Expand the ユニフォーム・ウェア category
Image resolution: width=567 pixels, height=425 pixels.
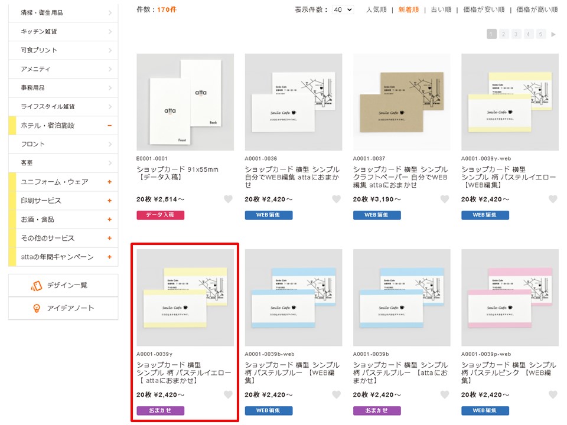pyautogui.click(x=109, y=182)
